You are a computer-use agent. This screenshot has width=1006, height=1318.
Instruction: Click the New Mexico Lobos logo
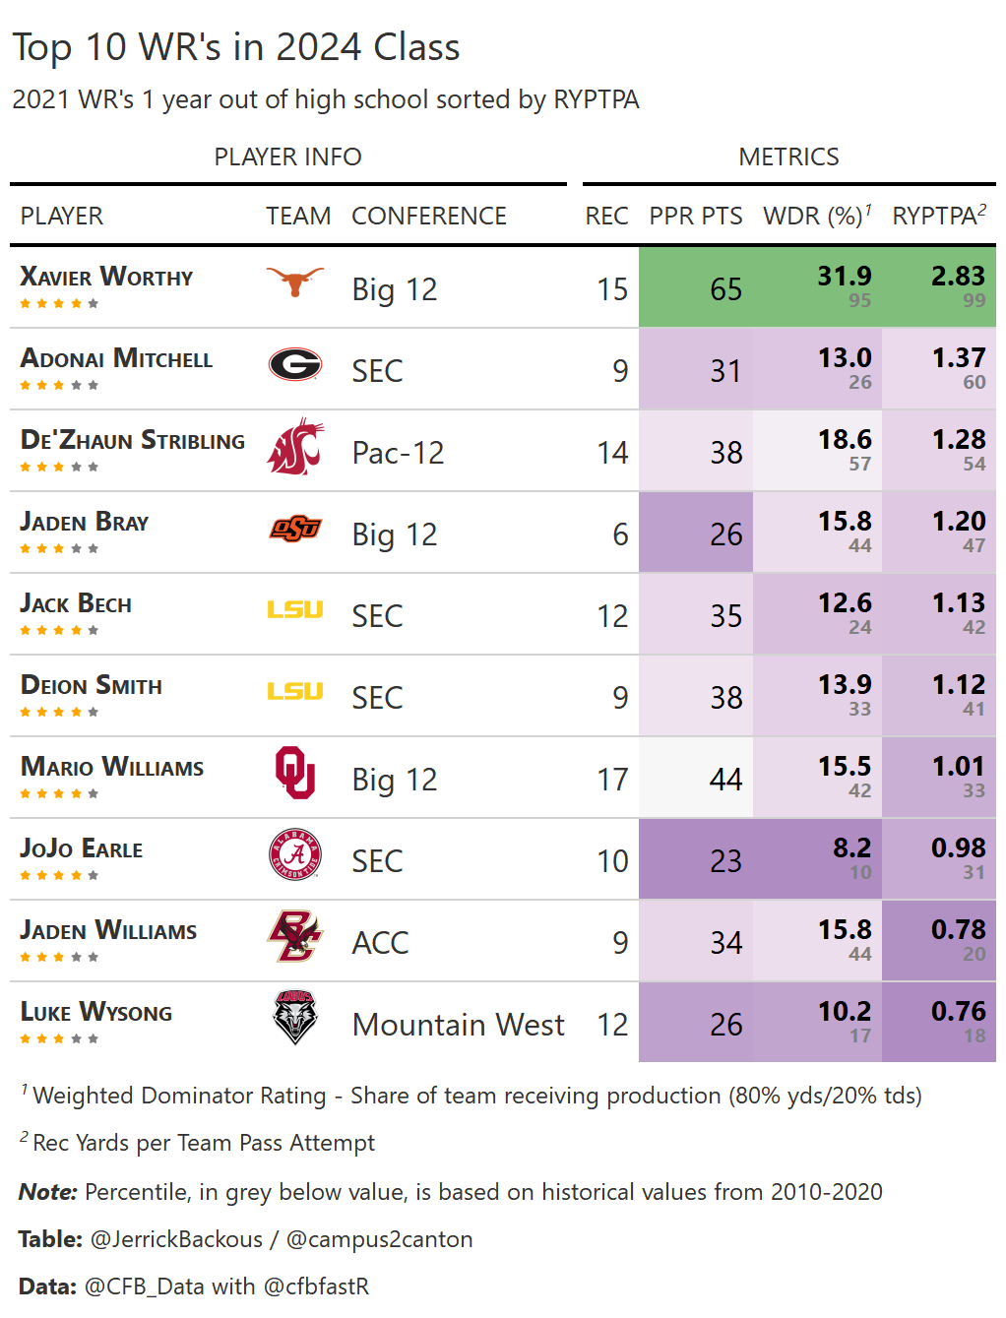tap(295, 1017)
